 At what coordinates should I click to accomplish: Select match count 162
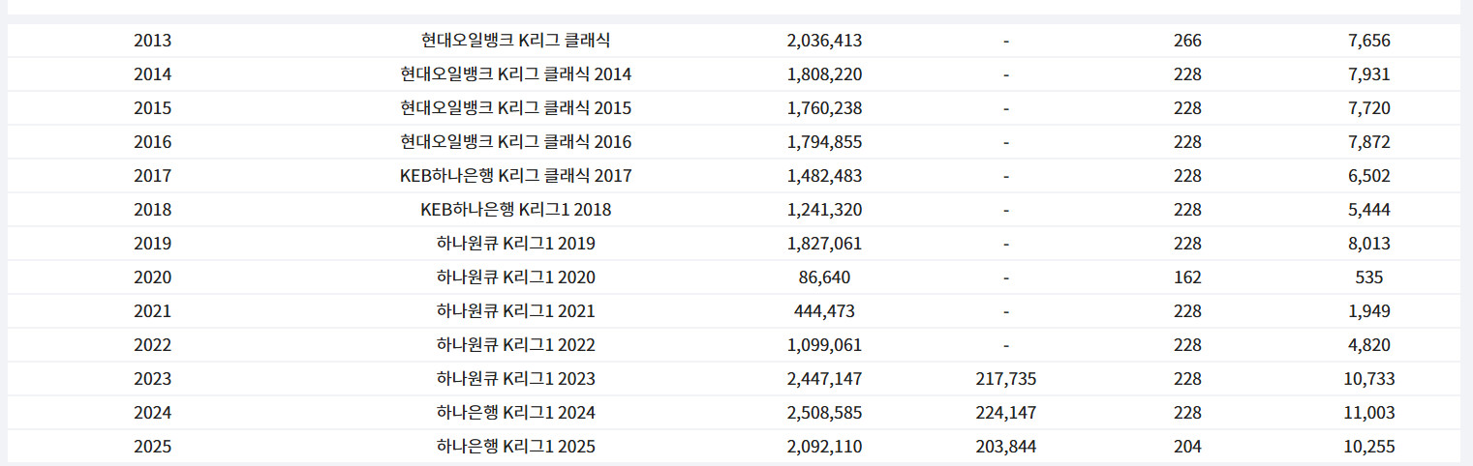tap(1186, 277)
